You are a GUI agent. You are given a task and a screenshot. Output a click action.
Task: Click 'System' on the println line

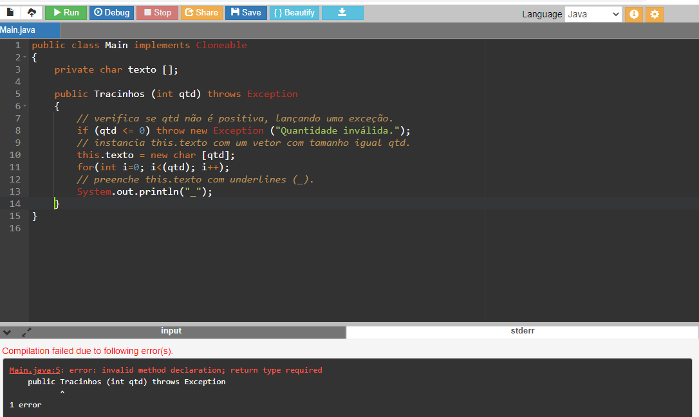[94, 192]
